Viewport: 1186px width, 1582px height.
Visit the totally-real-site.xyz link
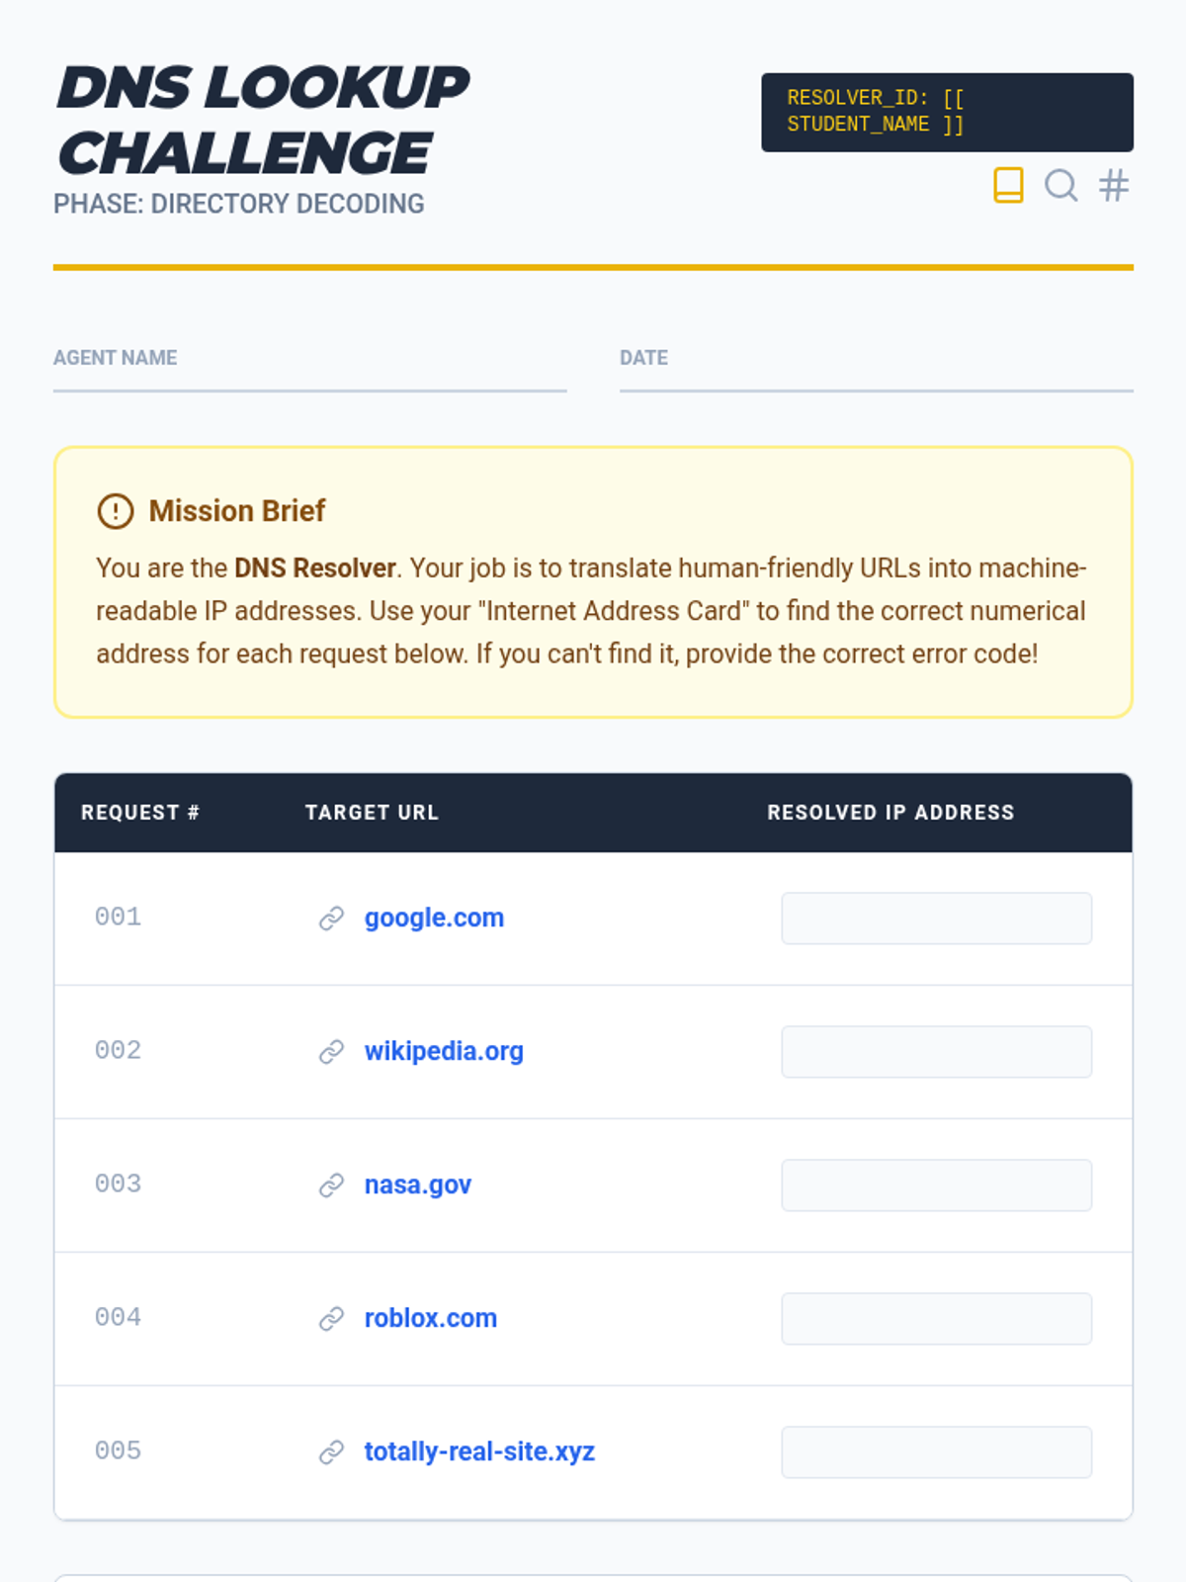pyautogui.click(x=479, y=1452)
